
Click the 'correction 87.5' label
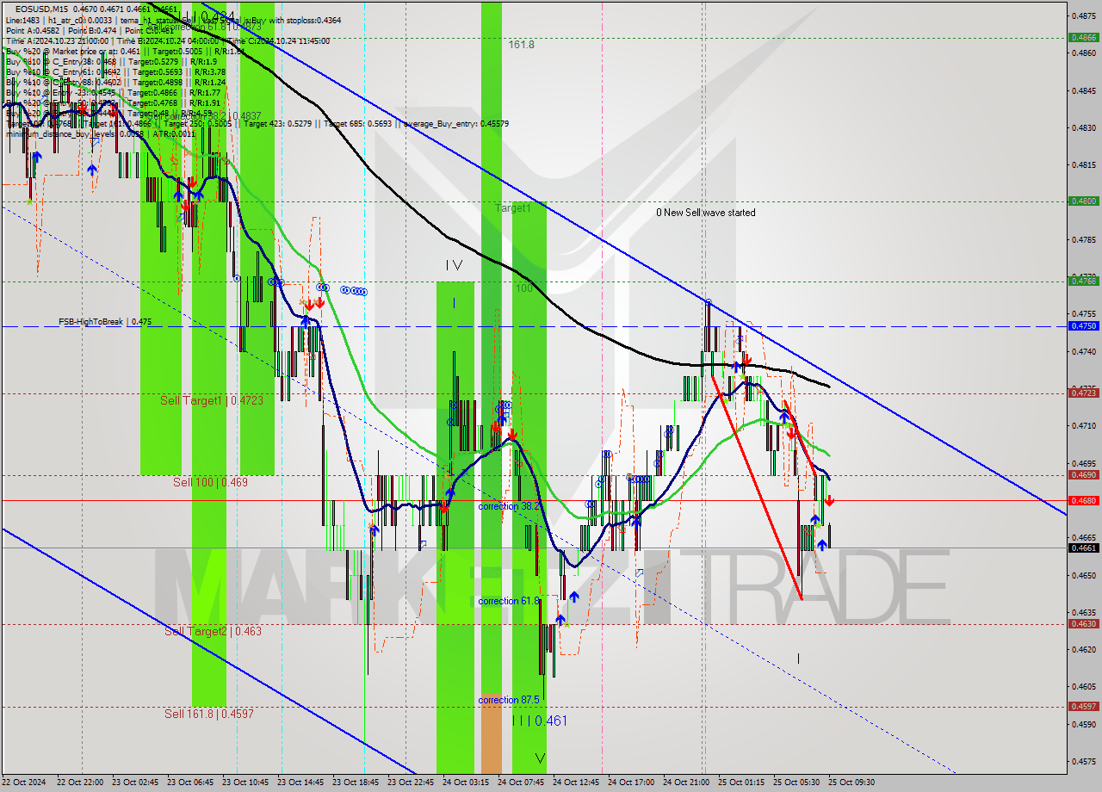pos(509,700)
